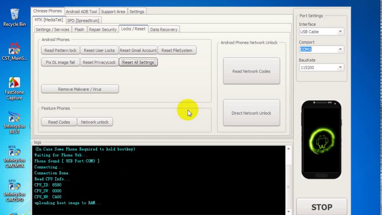
Task: Click the COM1 comport text field
Action: click(x=318, y=50)
